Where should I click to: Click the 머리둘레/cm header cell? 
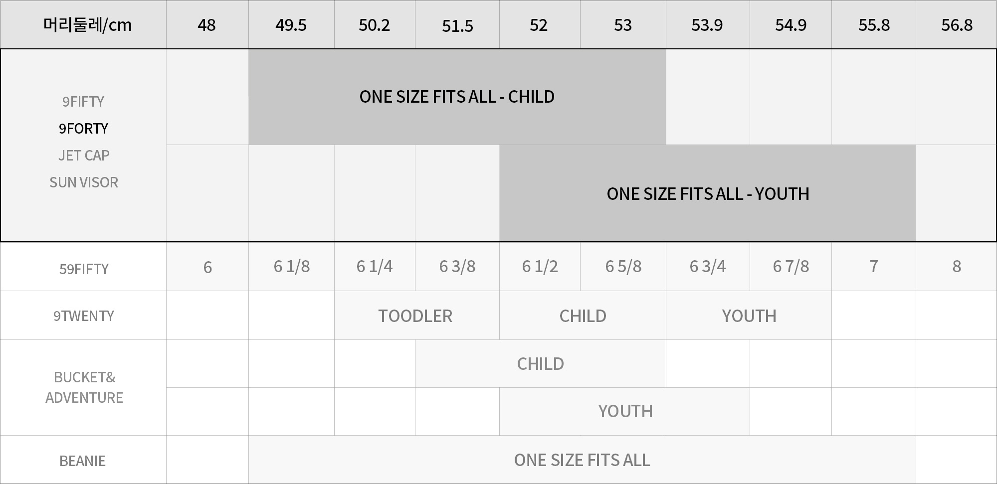tap(83, 24)
